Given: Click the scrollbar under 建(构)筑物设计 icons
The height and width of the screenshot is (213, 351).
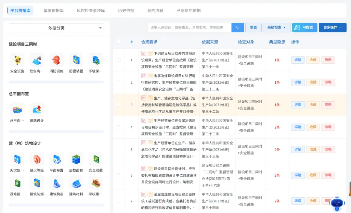Looking at the screenshot, I should click(x=57, y=205).
